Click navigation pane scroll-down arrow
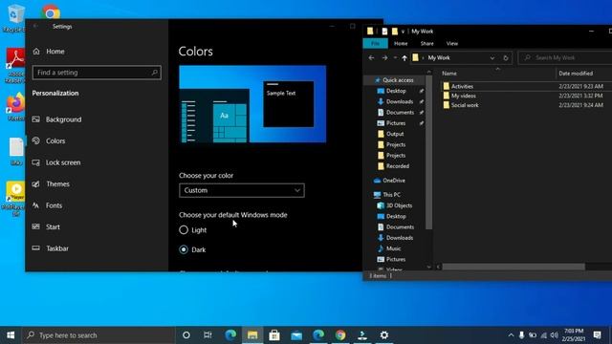612x344 pixels. coord(429,268)
